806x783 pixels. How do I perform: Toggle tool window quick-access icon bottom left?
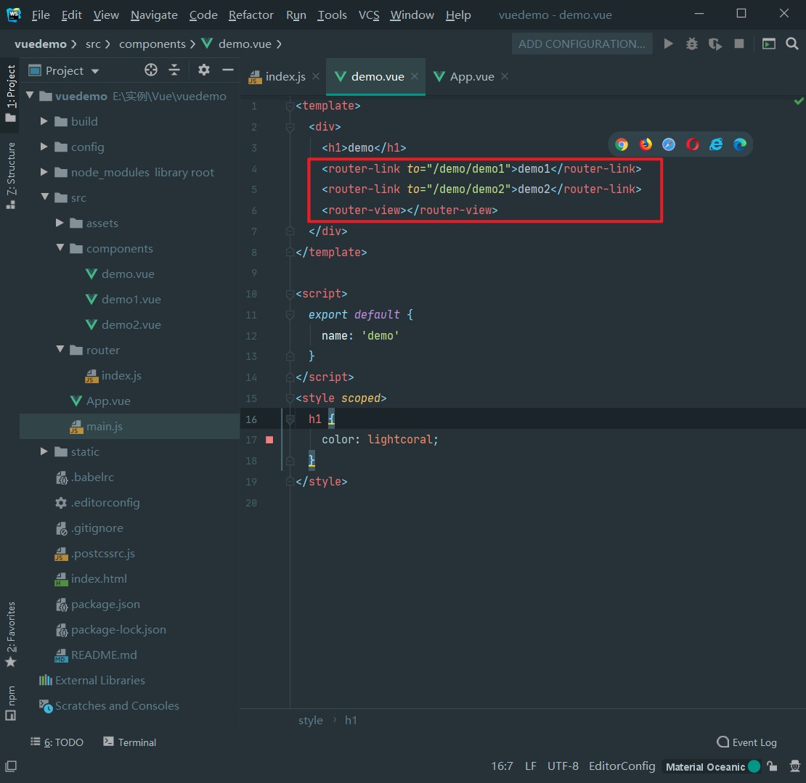[11, 766]
